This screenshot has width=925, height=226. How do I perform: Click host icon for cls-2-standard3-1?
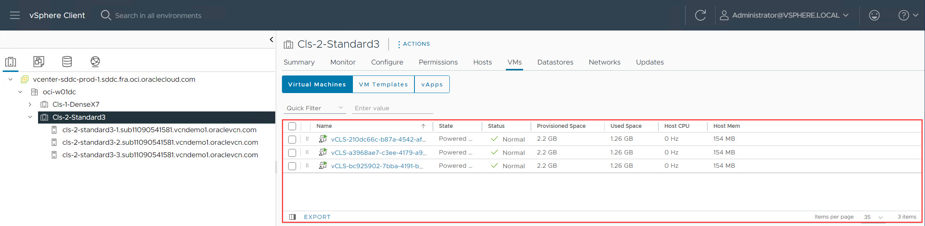[54, 130]
